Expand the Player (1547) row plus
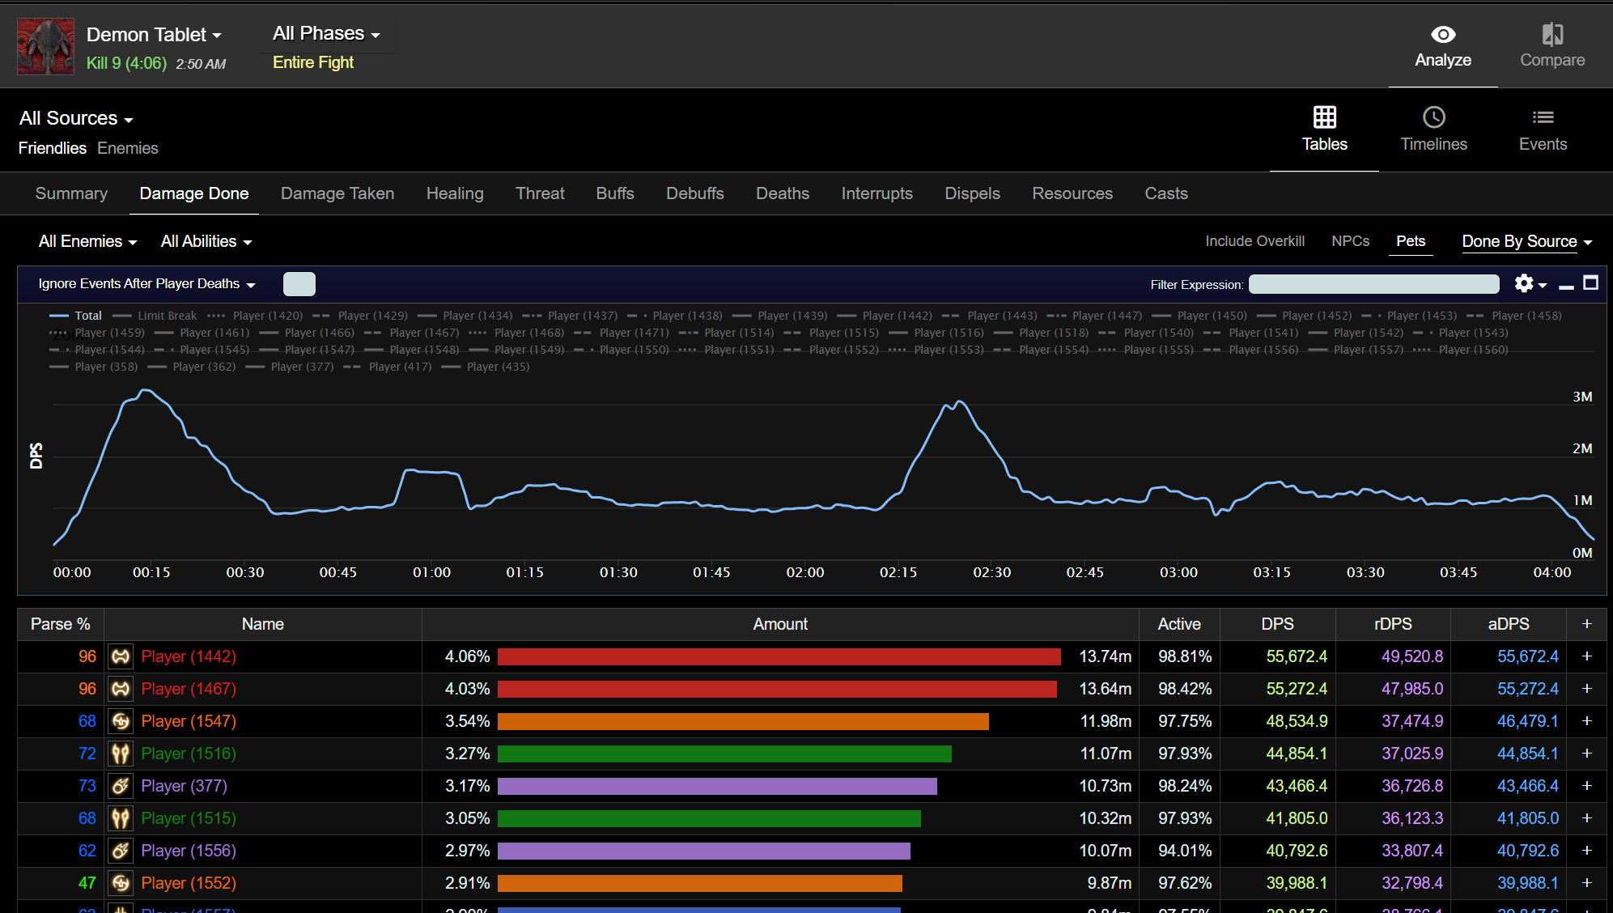The width and height of the screenshot is (1613, 913). click(1586, 721)
